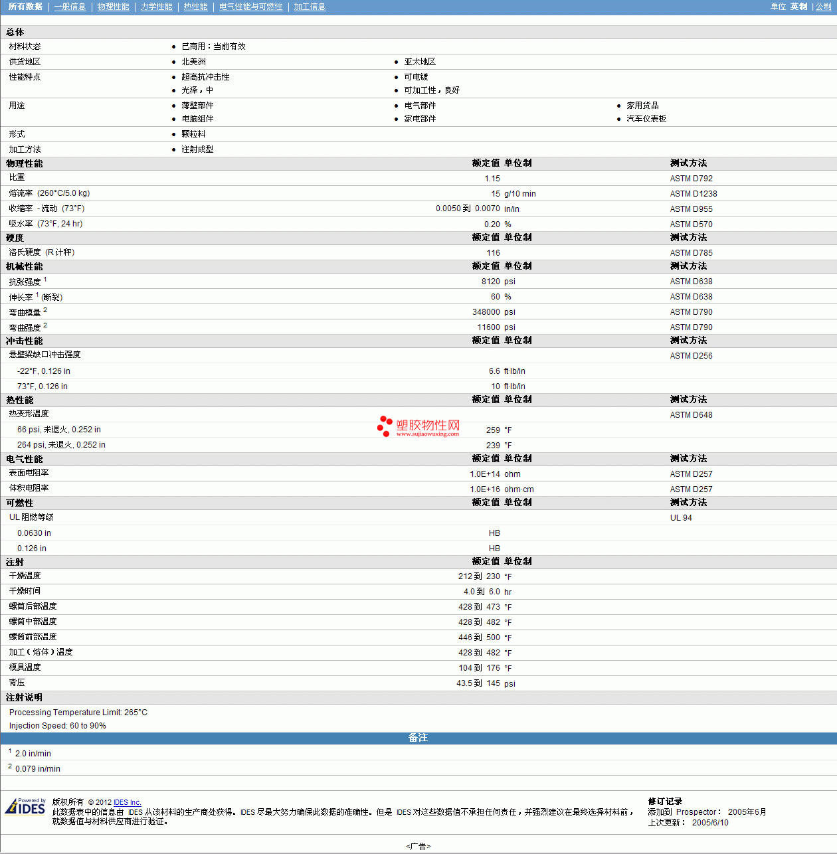Open 电气性能与可燃性 nav link
The image size is (837, 854).
(x=250, y=7)
